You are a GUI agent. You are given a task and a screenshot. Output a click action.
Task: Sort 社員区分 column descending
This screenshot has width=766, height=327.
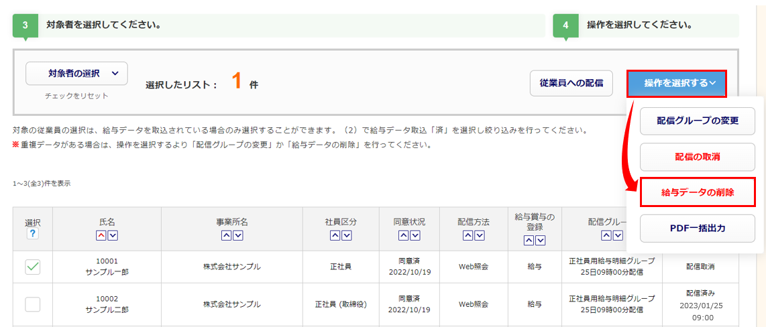347,236
